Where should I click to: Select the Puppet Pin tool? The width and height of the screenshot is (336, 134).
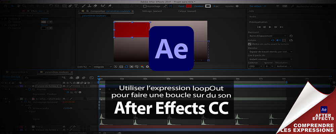click(x=110, y=6)
